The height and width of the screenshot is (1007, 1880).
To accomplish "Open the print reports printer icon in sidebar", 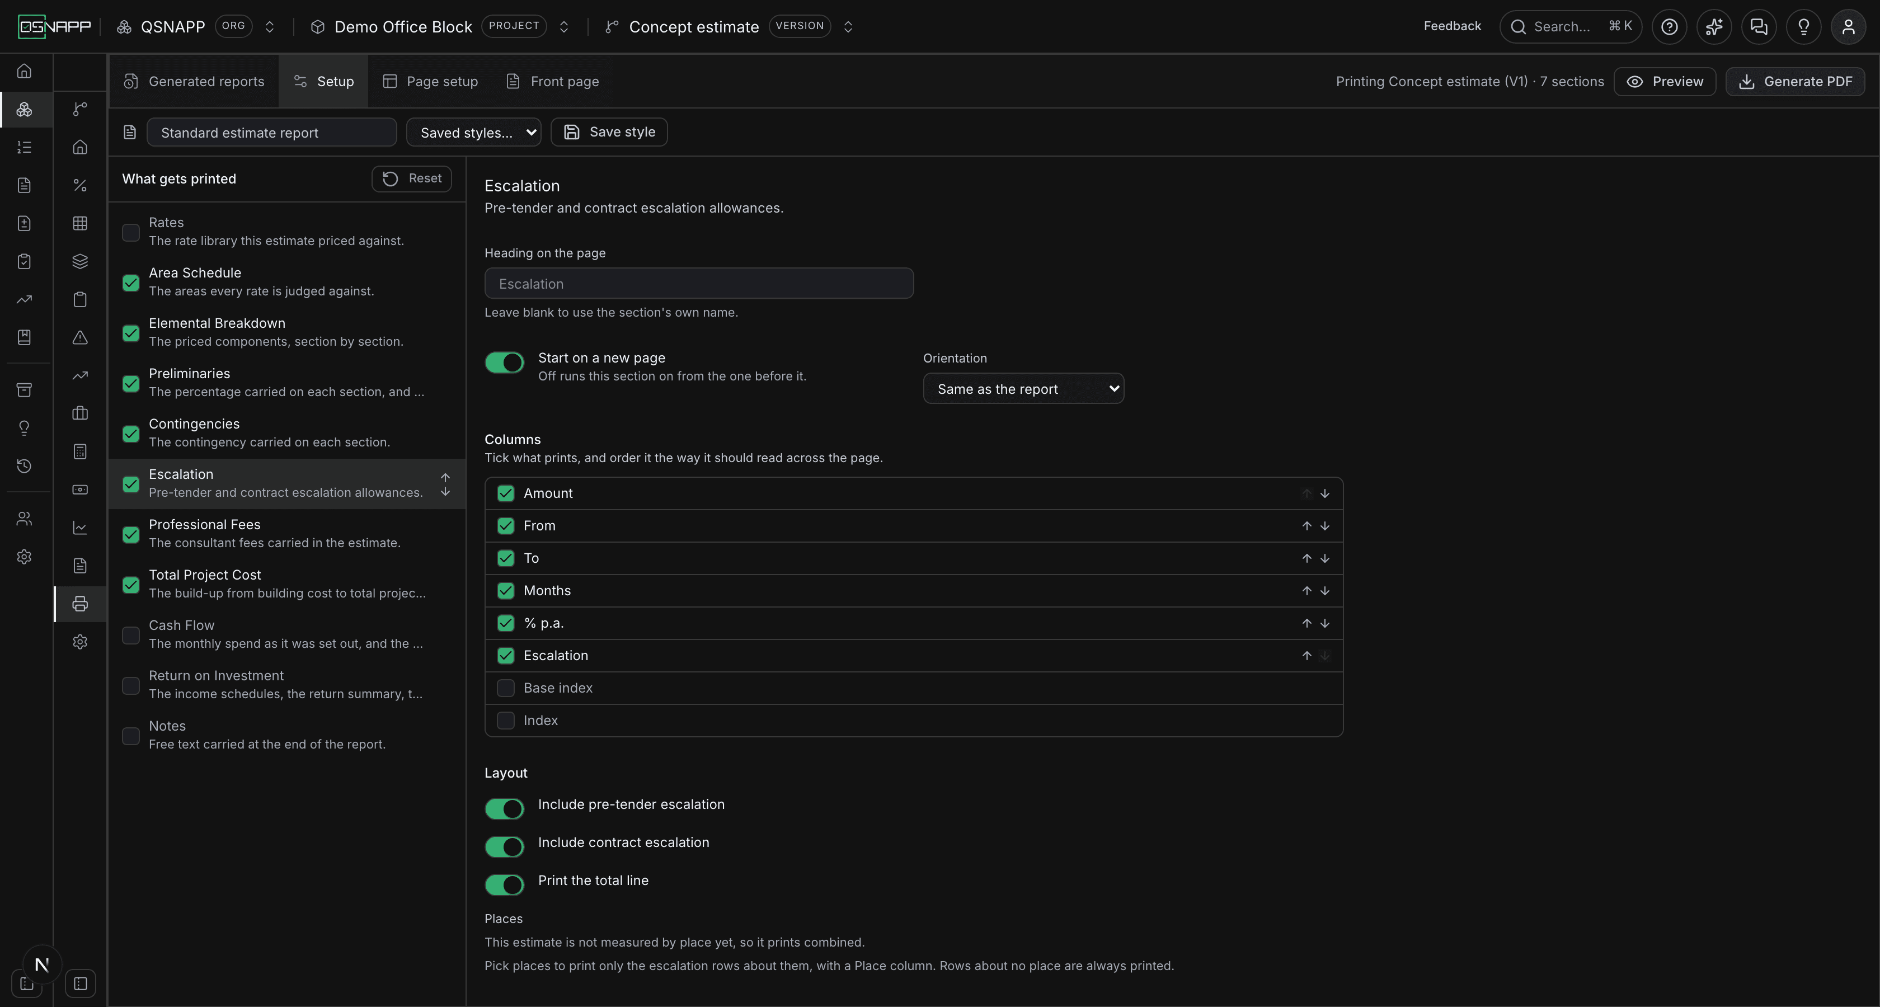I will [x=80, y=604].
